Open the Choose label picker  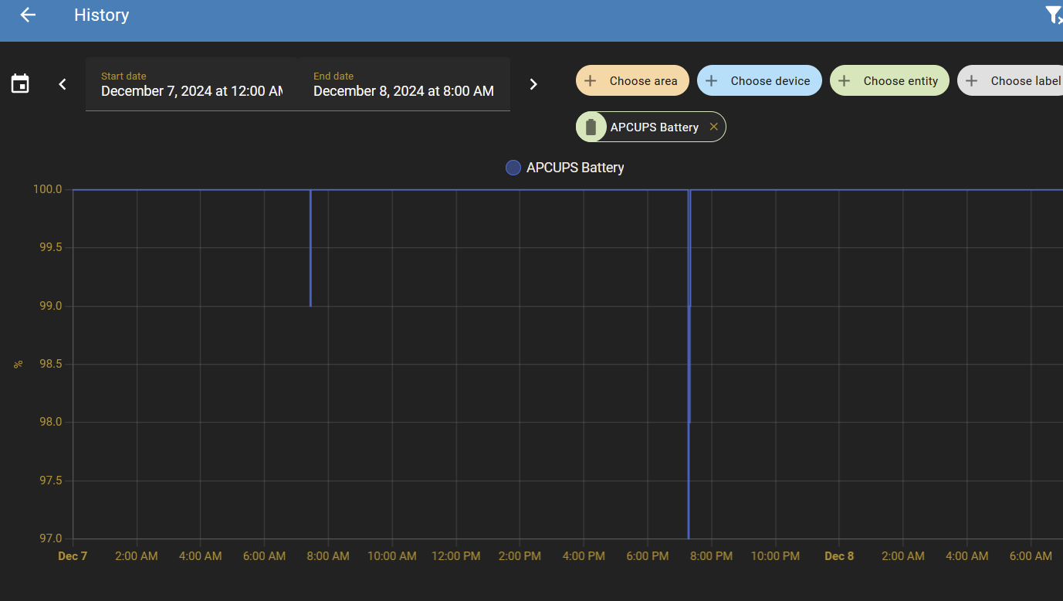[1011, 80]
